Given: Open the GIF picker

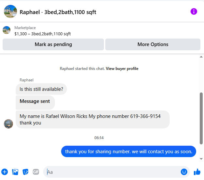Looking at the screenshot, I should point(36,172).
